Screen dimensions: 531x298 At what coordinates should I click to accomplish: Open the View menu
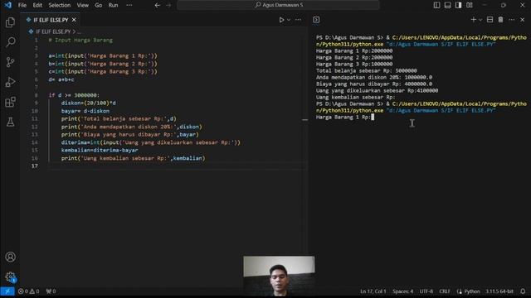pos(83,5)
